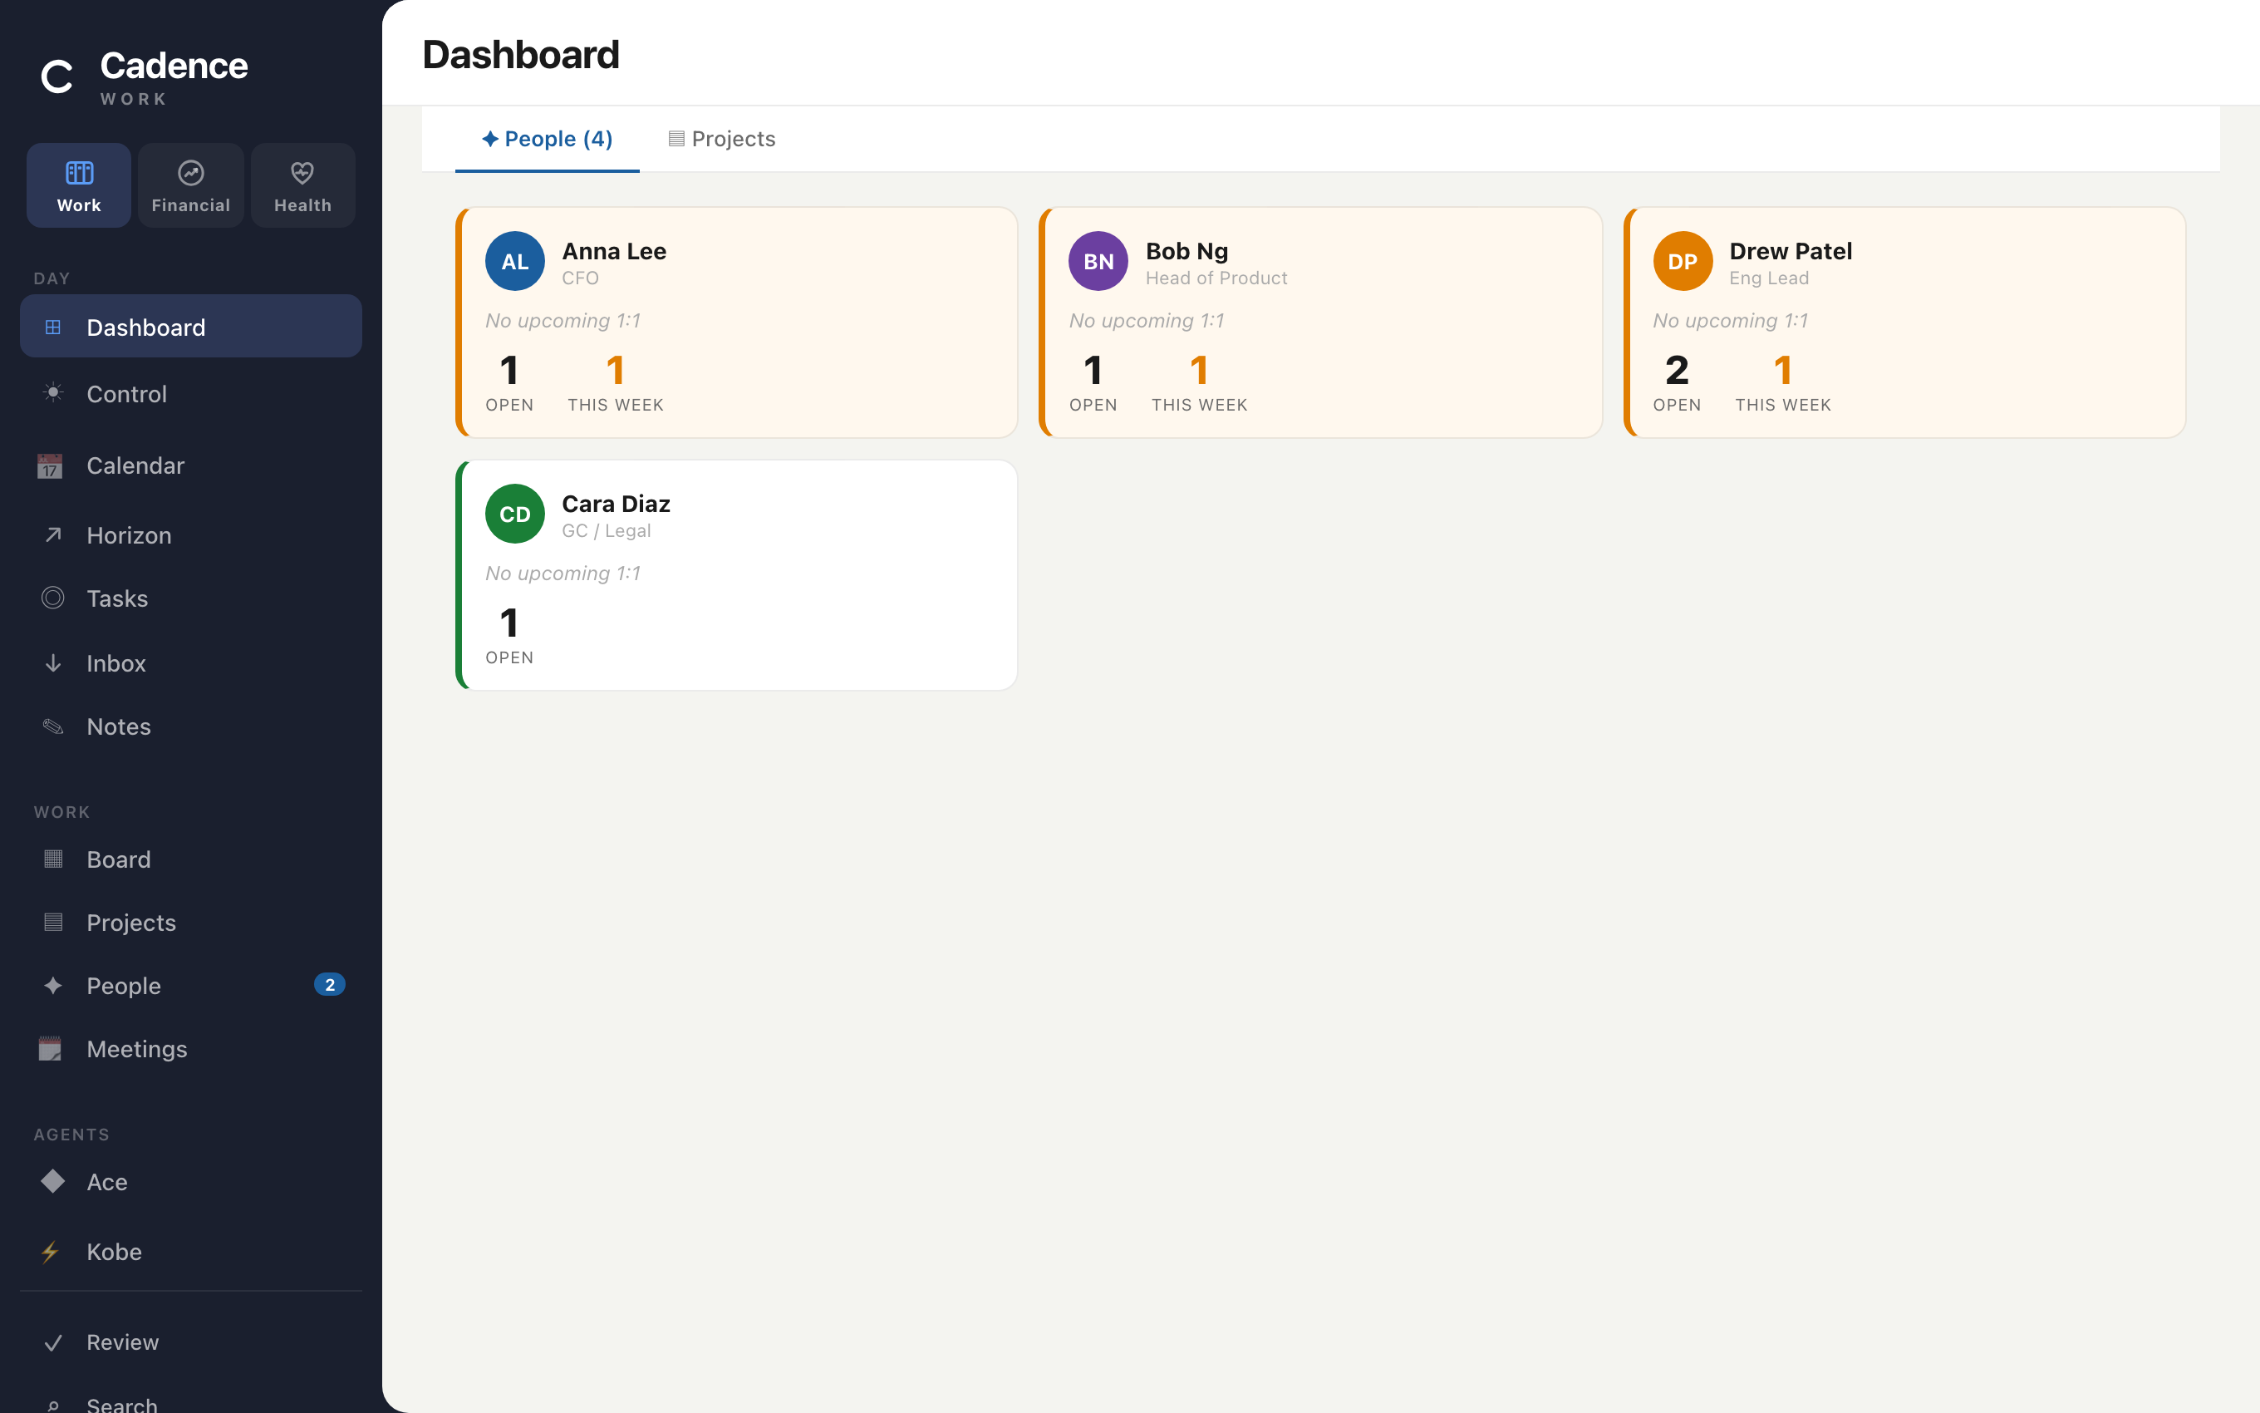Click the Eng Lead role text
The image size is (2260, 1413).
(x=1769, y=278)
